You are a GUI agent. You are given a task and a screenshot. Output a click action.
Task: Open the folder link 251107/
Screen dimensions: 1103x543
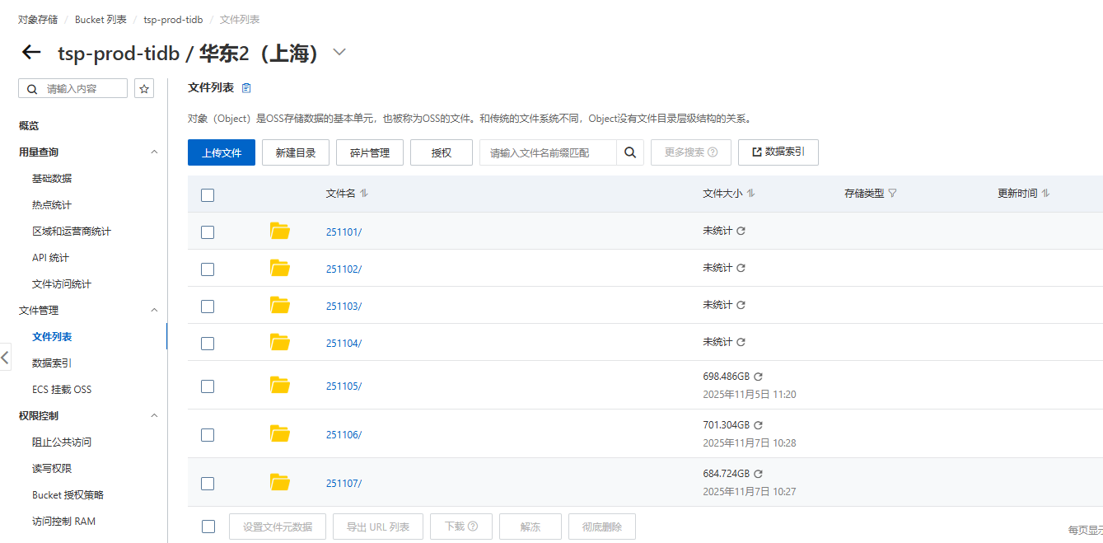(344, 484)
